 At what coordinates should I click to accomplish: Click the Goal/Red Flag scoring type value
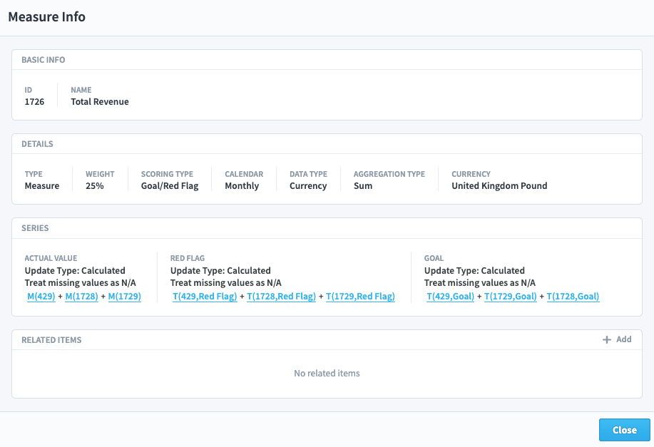[x=170, y=186]
